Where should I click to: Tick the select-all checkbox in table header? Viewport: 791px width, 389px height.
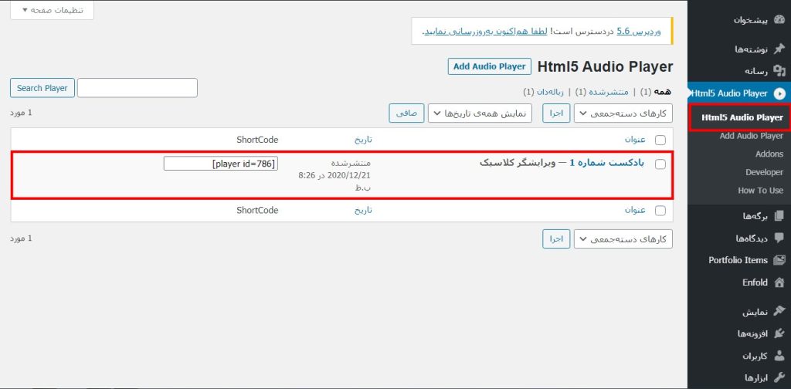tap(660, 140)
